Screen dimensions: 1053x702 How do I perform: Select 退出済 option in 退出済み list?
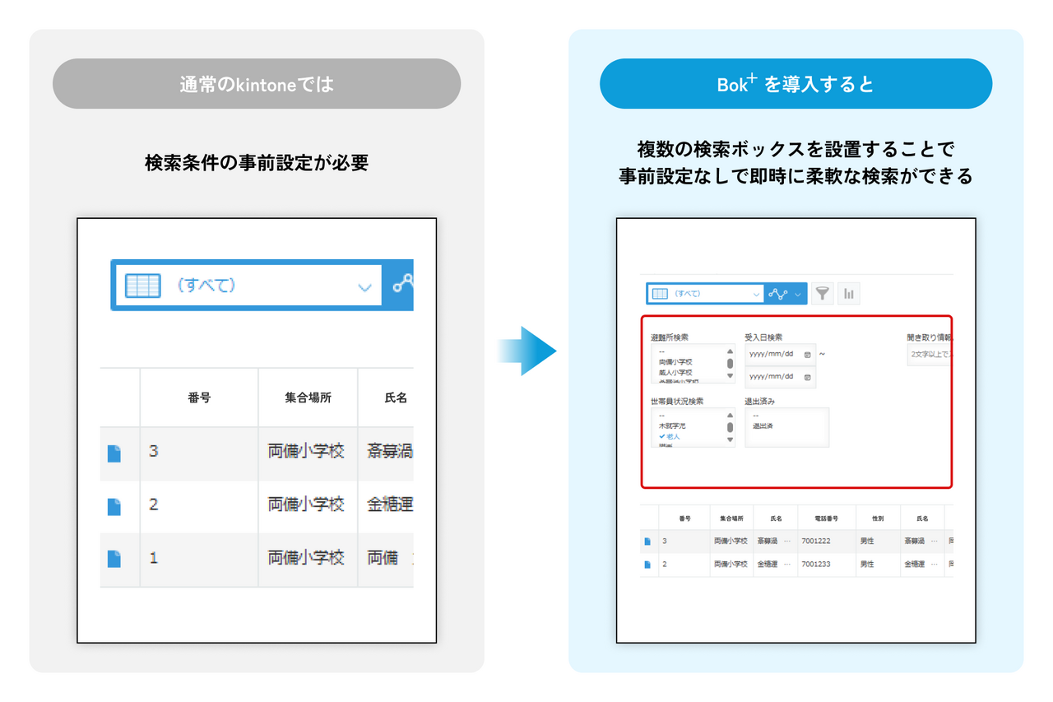[x=763, y=426]
